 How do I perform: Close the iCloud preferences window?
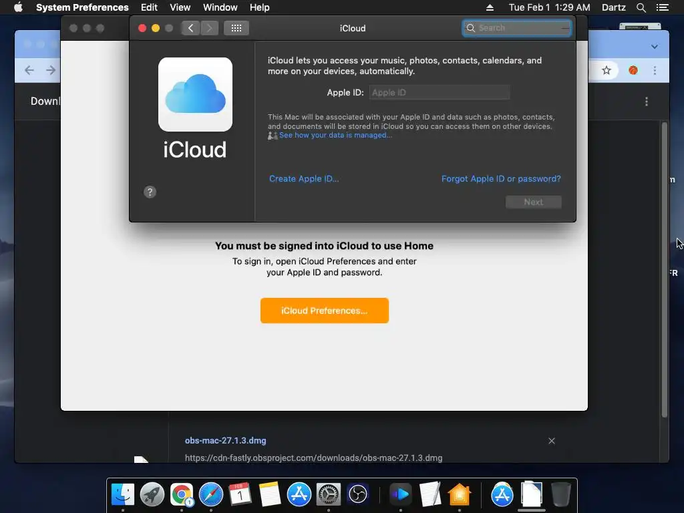click(142, 28)
